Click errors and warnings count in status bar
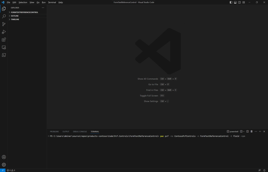Viewport: 268px width, 172px height. coord(11,170)
